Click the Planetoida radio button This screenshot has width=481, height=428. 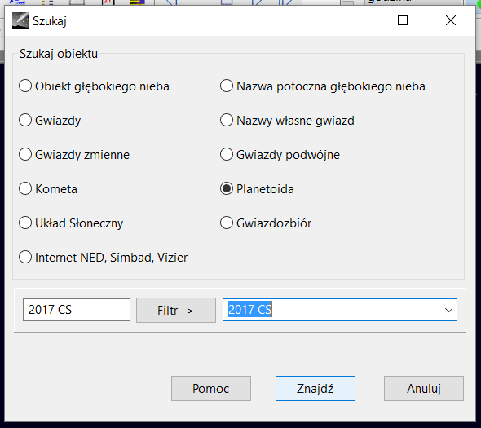(x=227, y=188)
